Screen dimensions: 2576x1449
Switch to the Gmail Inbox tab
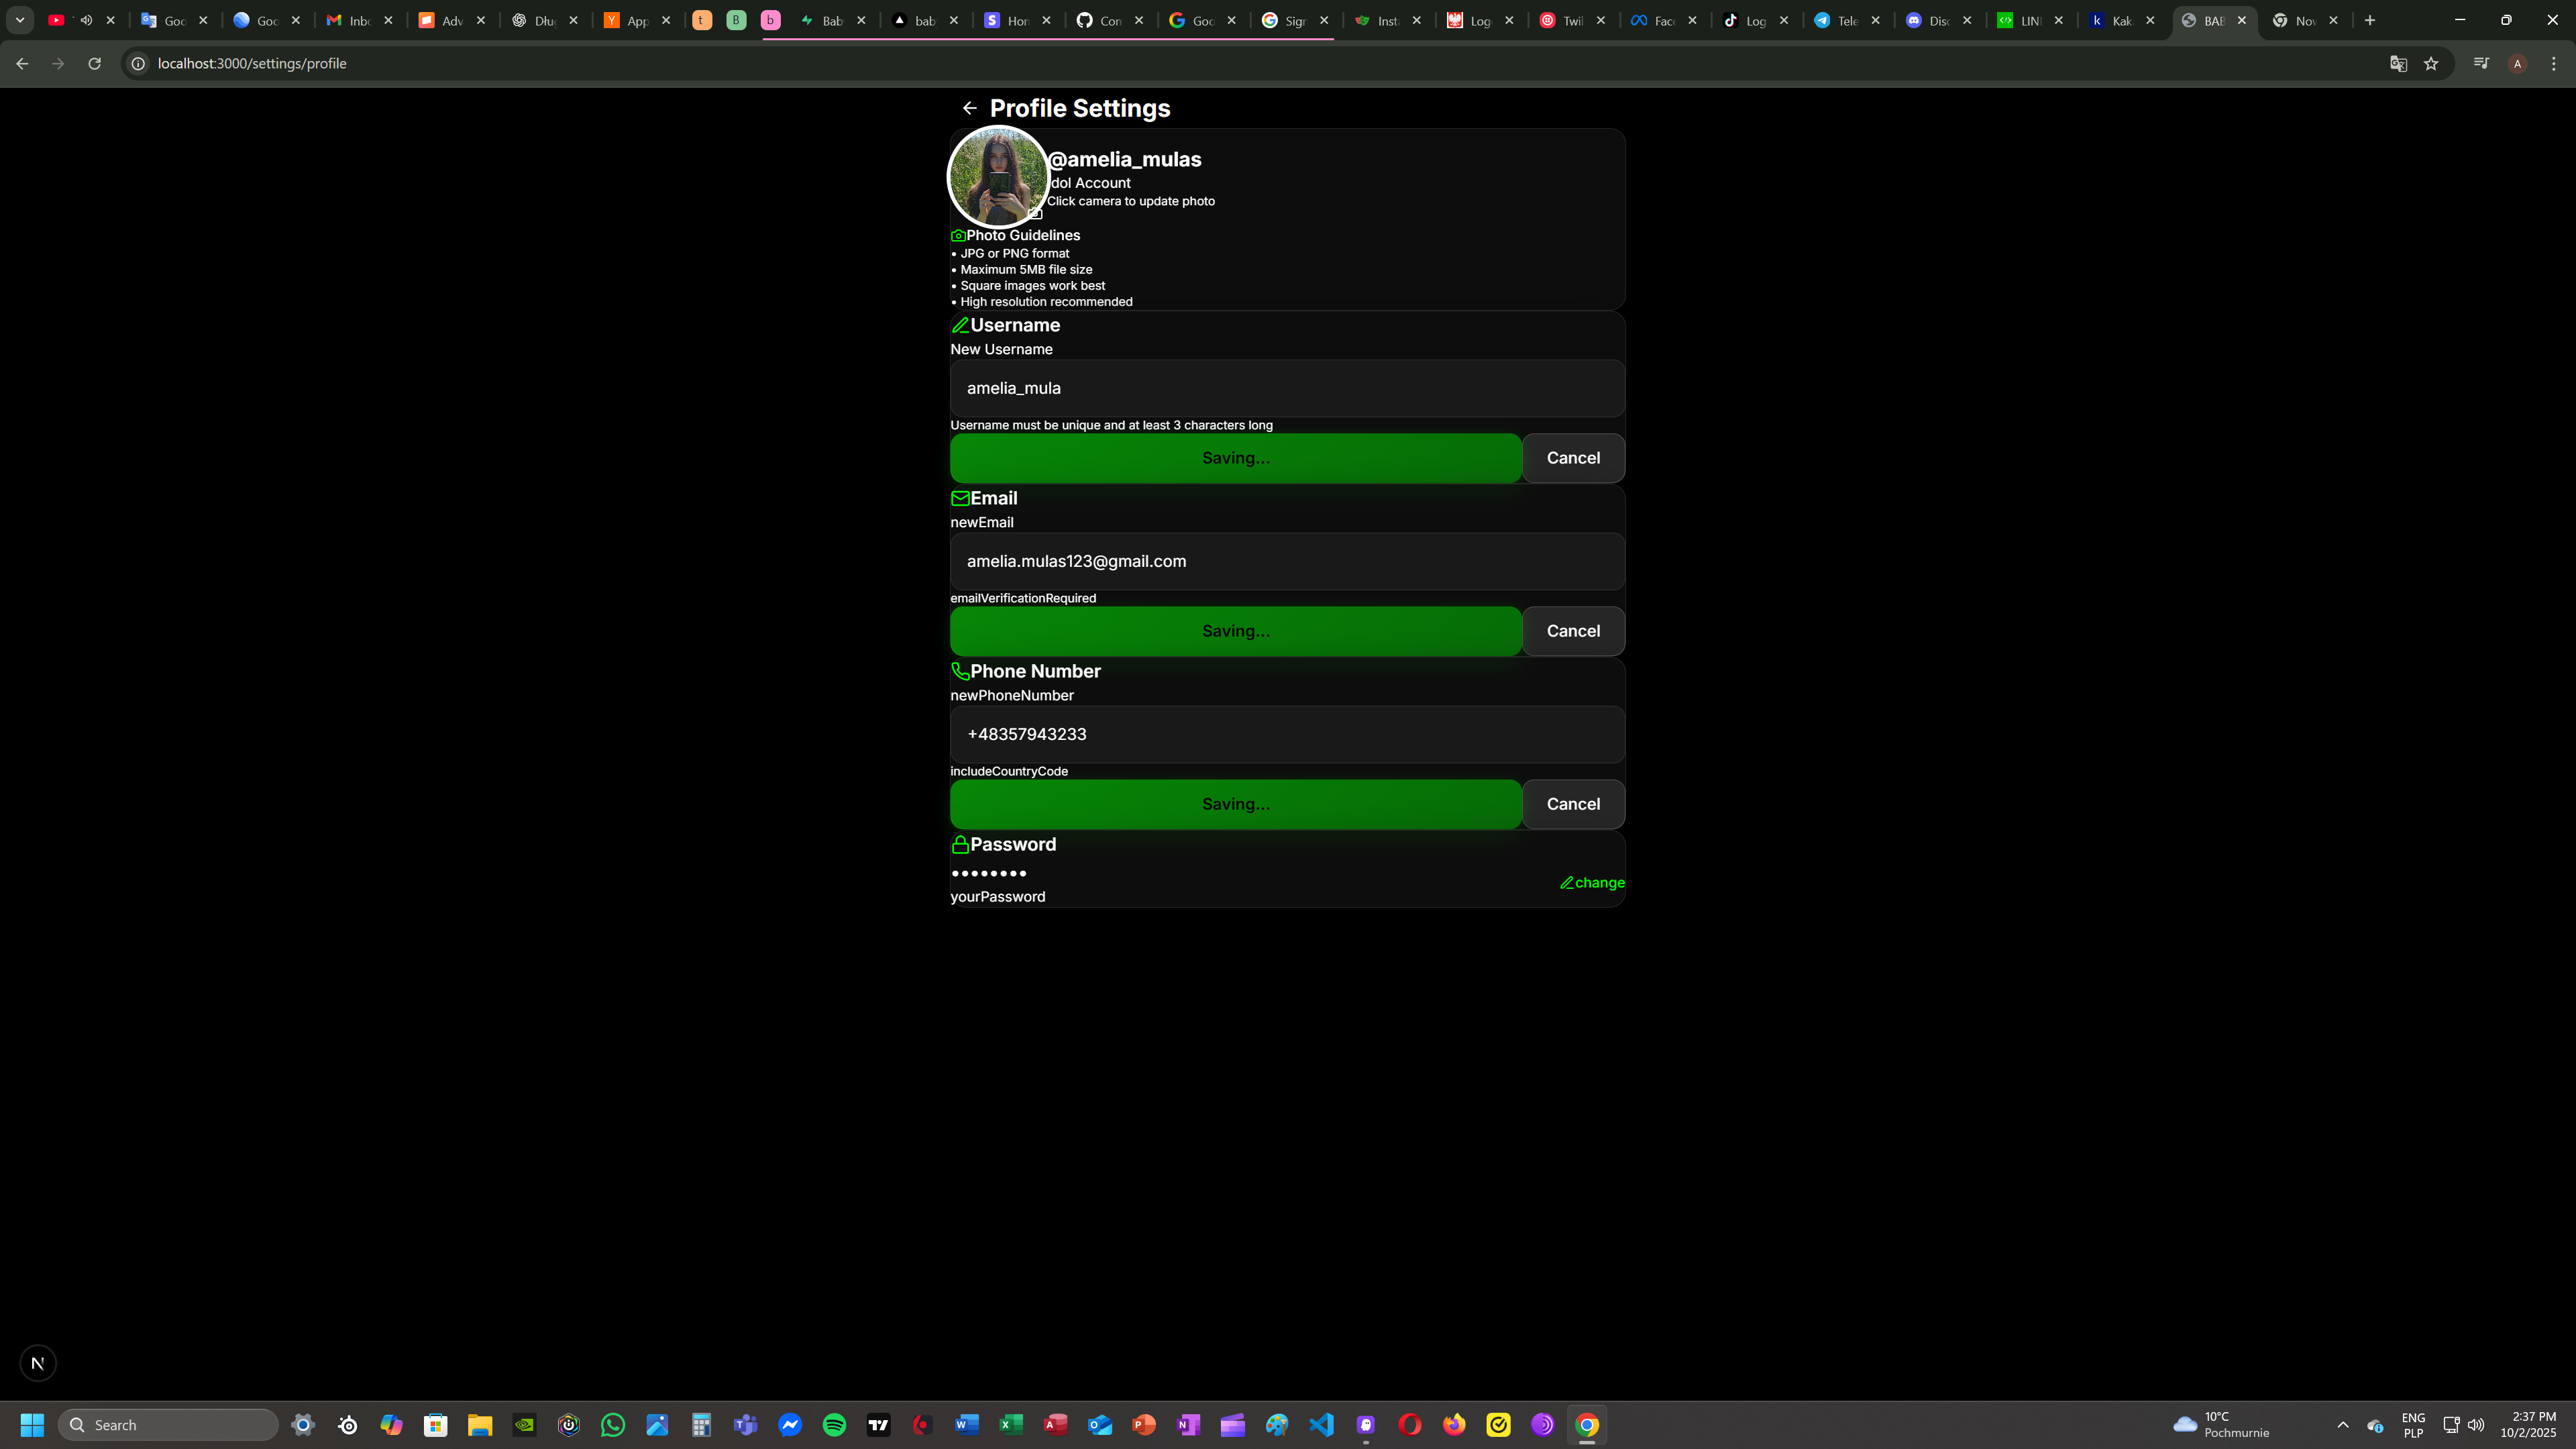[x=350, y=20]
